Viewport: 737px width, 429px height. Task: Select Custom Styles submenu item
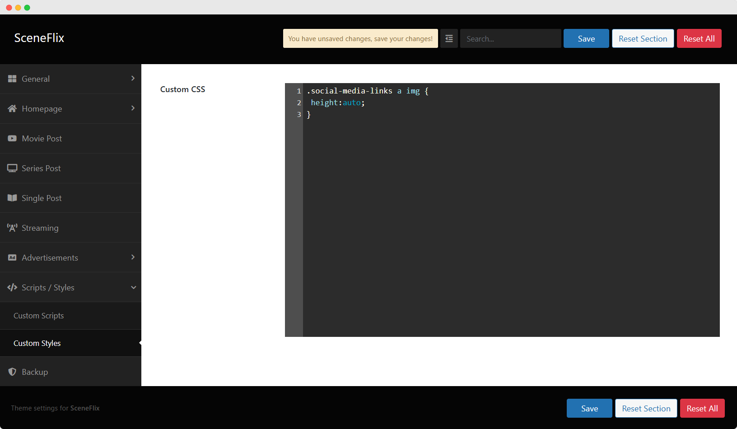pos(70,343)
